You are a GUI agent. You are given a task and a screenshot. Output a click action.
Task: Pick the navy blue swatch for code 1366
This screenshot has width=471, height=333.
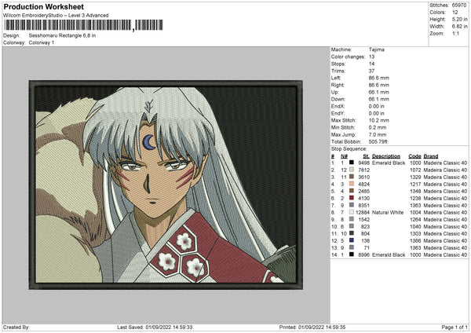pyautogui.click(x=351, y=240)
